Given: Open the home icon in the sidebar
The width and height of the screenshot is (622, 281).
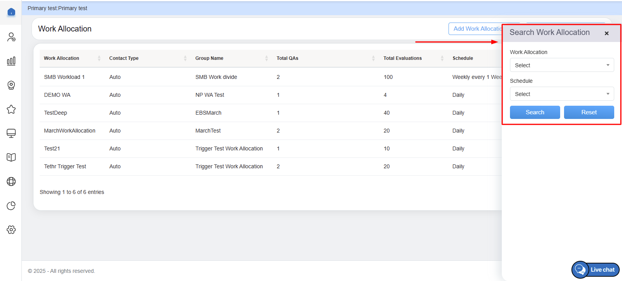Looking at the screenshot, I should click(x=11, y=12).
